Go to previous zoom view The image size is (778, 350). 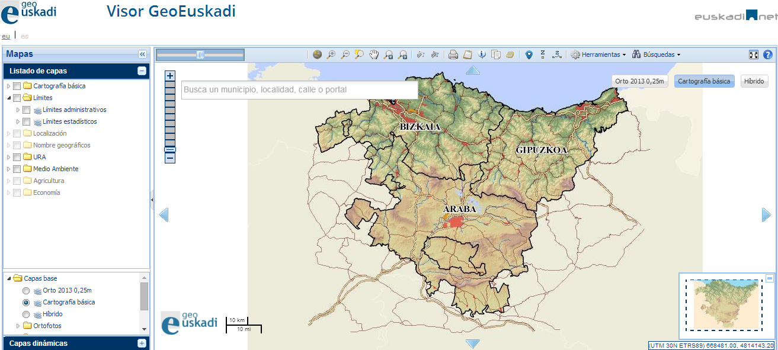click(388, 54)
